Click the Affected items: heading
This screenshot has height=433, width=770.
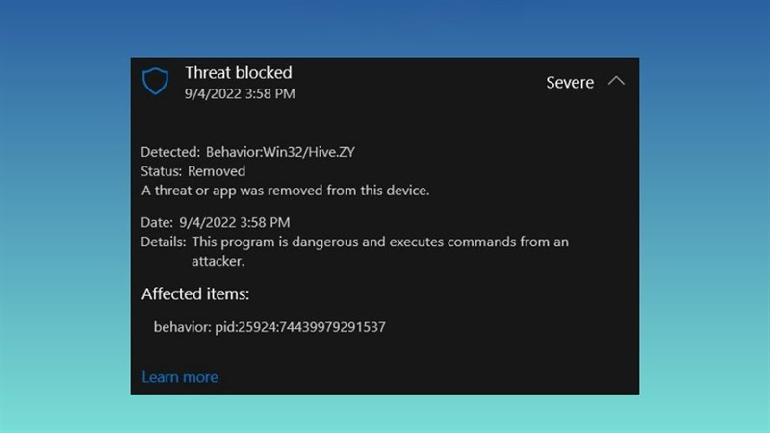pos(195,294)
